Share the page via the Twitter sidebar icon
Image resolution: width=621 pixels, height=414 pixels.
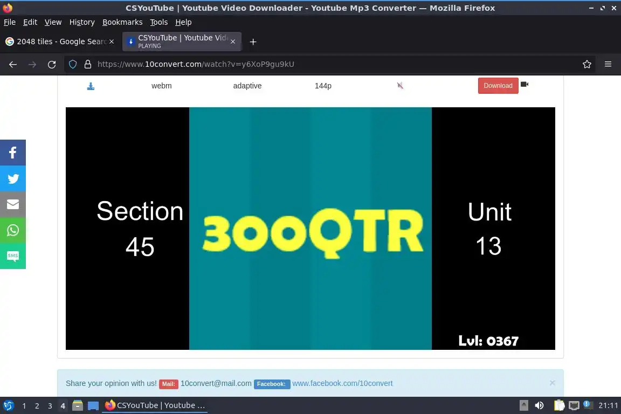pos(13,178)
